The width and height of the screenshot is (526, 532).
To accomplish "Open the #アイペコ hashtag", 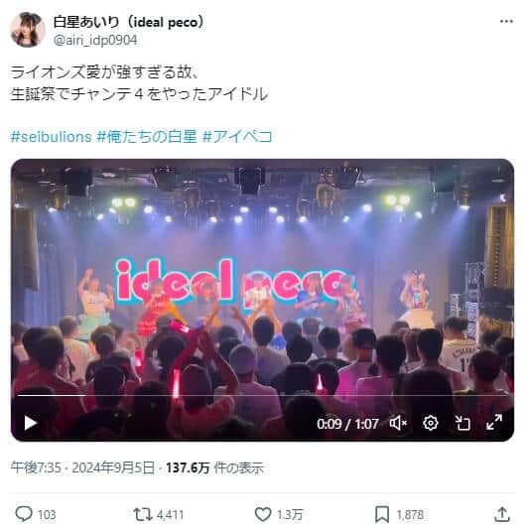I will point(237,137).
